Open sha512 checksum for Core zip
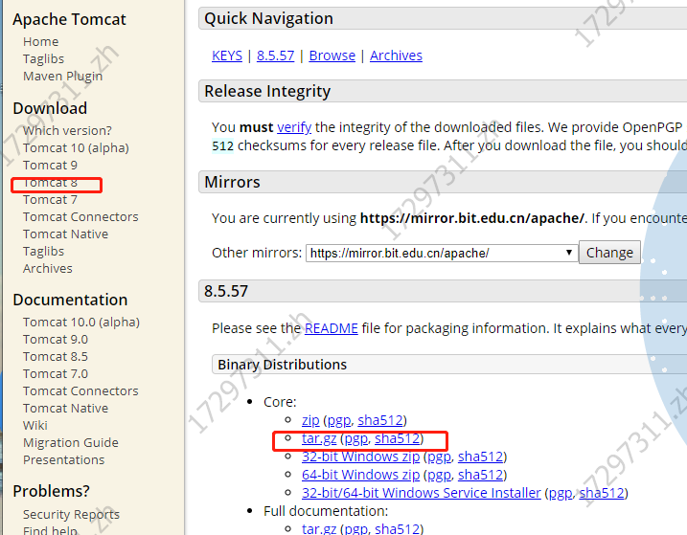The width and height of the screenshot is (687, 535). pyautogui.click(x=379, y=420)
